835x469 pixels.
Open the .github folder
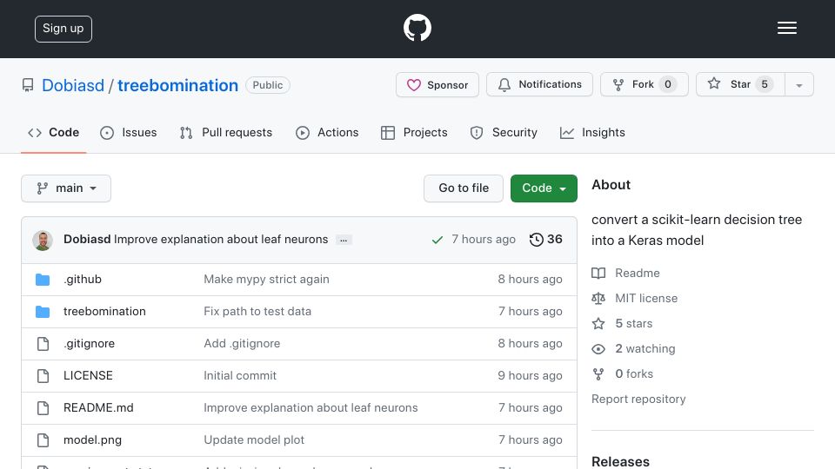83,279
